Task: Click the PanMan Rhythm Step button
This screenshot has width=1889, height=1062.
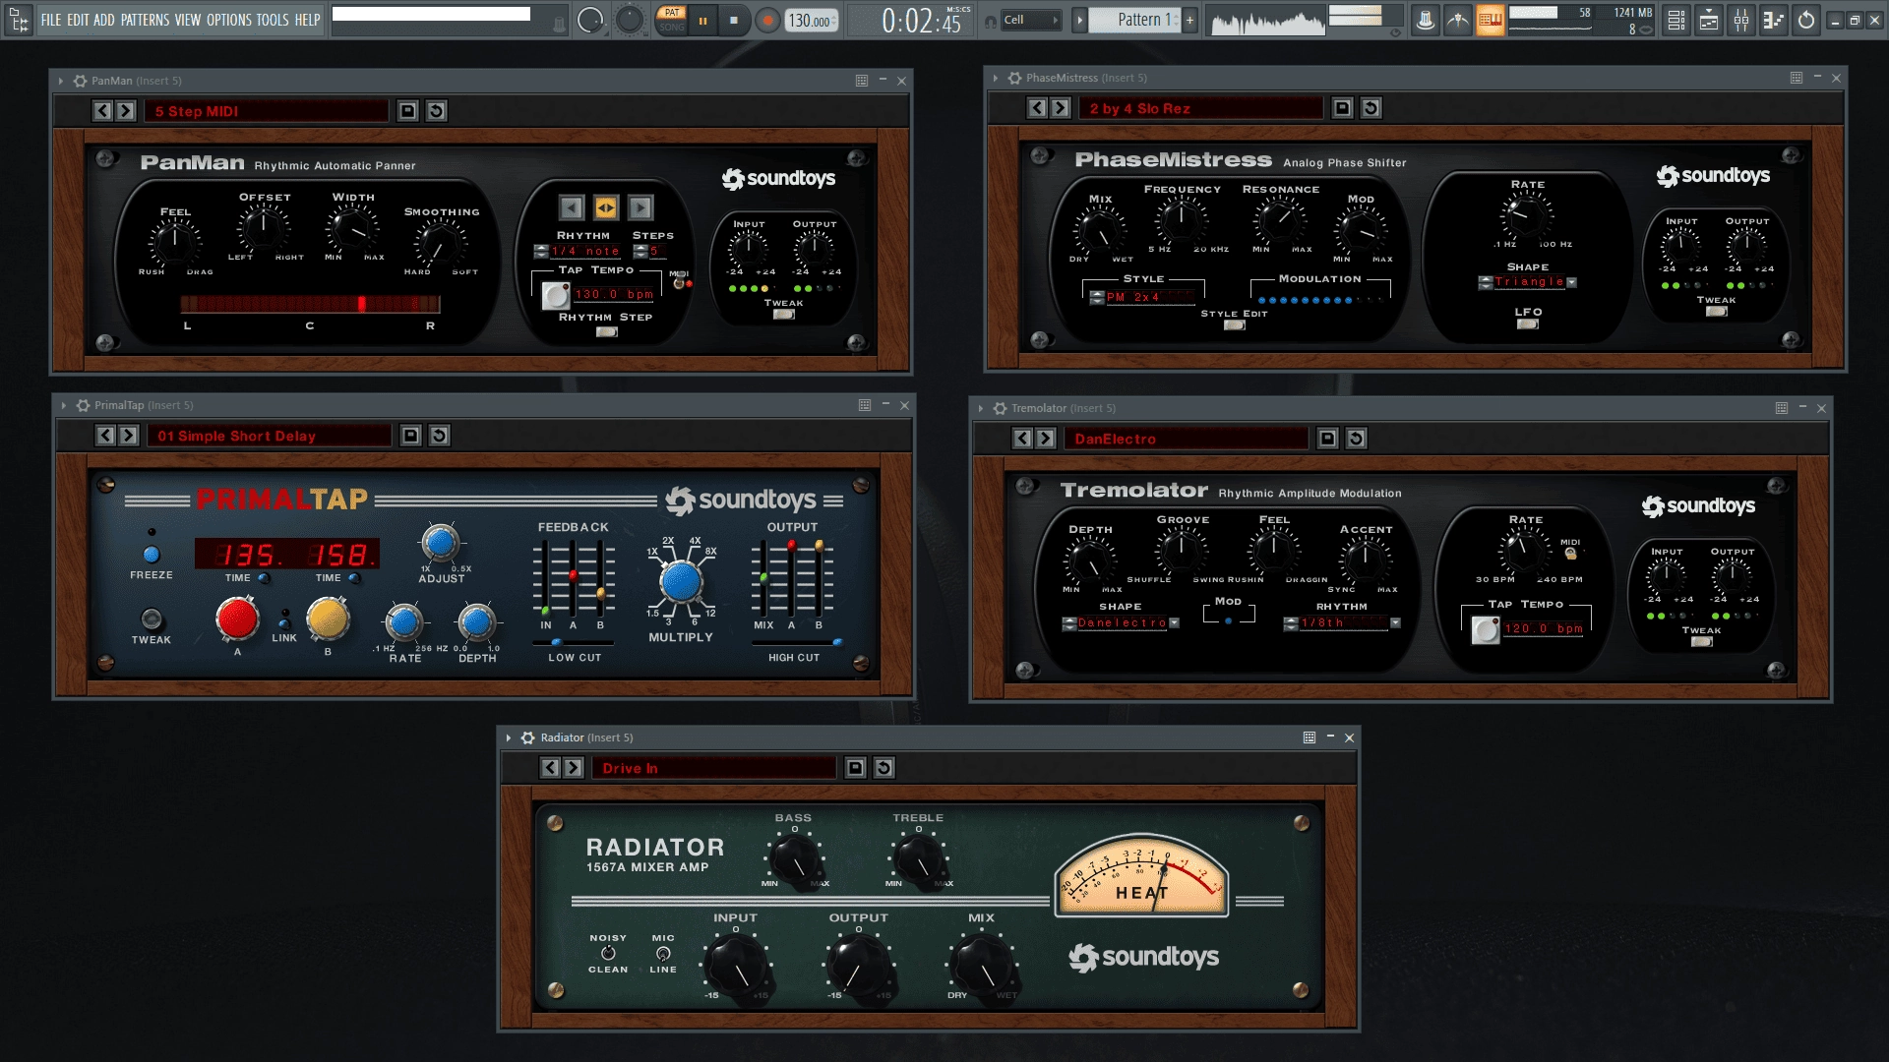Action: click(607, 331)
